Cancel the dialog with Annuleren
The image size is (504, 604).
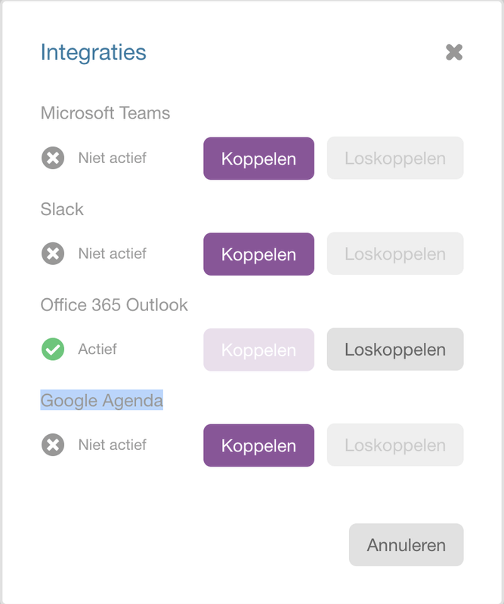tap(406, 544)
